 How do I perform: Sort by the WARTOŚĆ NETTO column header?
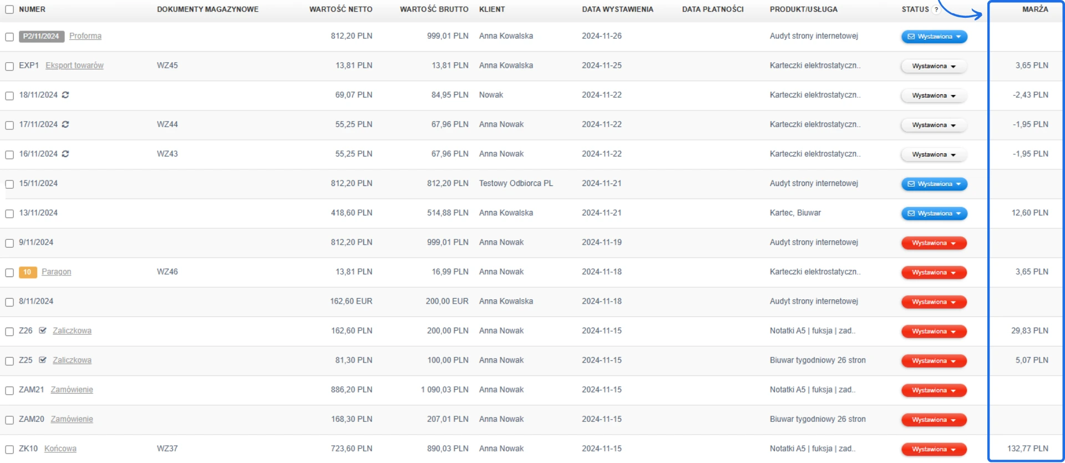pyautogui.click(x=341, y=9)
